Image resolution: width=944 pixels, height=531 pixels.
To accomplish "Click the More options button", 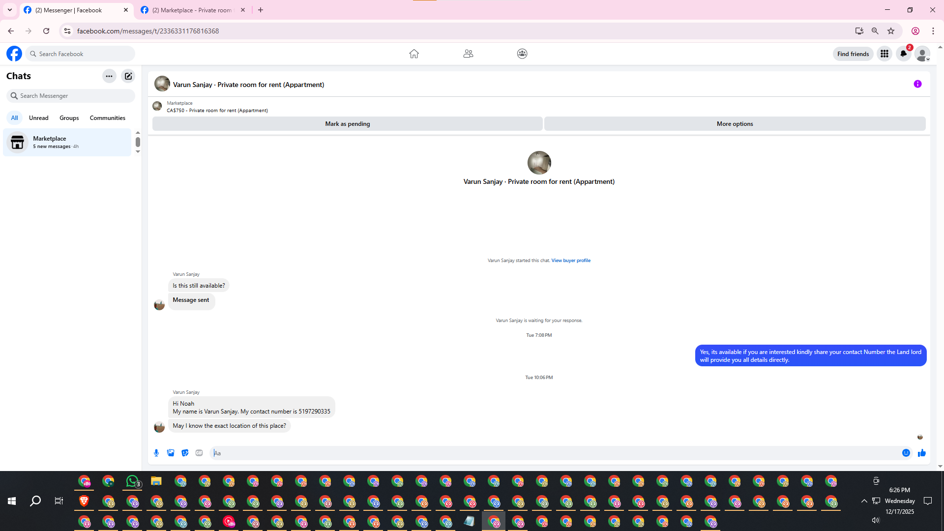I will pos(735,124).
